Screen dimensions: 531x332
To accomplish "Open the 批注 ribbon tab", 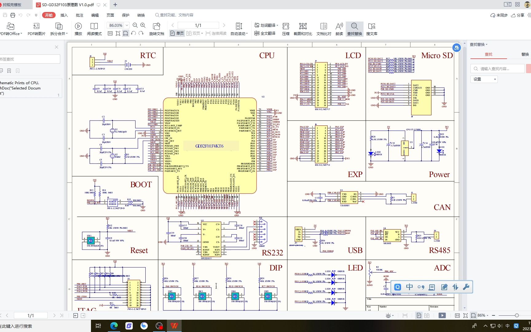I will (79, 15).
